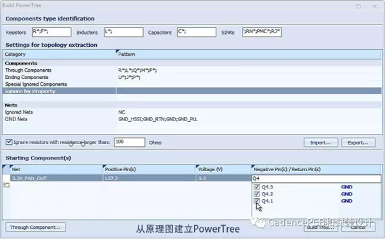Select the 3.3V_FAN_OUT net cell
385x239 pixels.
click(x=56, y=178)
